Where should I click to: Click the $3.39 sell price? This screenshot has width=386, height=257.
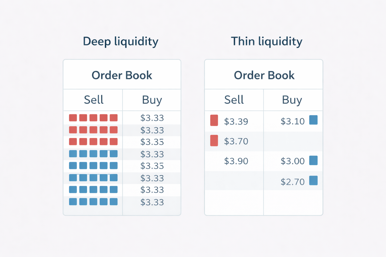tap(236, 121)
